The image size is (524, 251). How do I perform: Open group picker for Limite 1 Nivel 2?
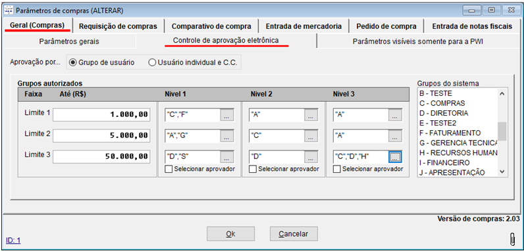coord(311,115)
